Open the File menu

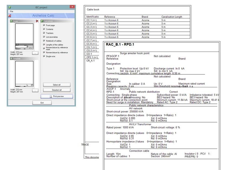click(x=12, y=11)
